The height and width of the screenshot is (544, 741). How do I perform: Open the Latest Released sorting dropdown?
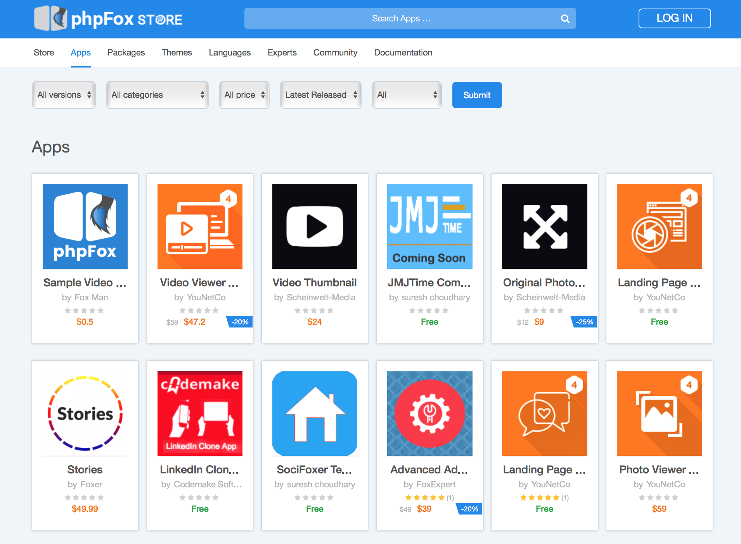click(x=320, y=95)
